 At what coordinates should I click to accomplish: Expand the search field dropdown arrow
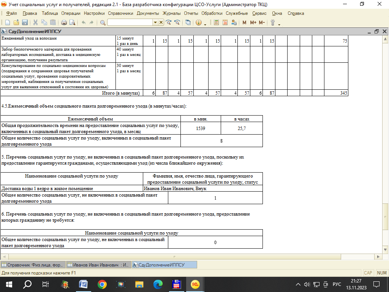coord(155,22)
